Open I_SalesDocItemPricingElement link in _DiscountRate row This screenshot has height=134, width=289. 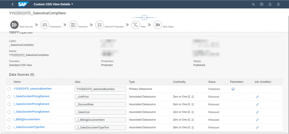tap(32, 104)
